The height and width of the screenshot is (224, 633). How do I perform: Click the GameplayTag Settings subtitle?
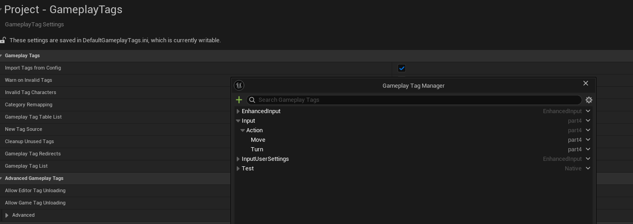35,25
